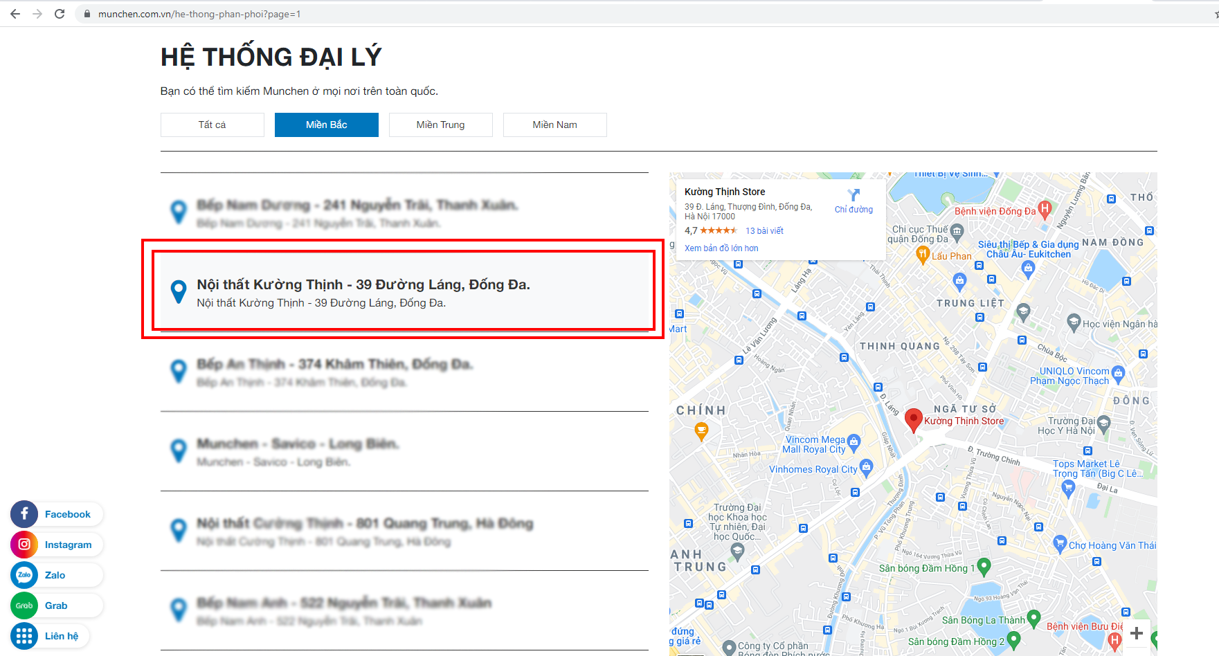
Task: Get directions with the Chỉ đường icon
Action: [x=854, y=195]
